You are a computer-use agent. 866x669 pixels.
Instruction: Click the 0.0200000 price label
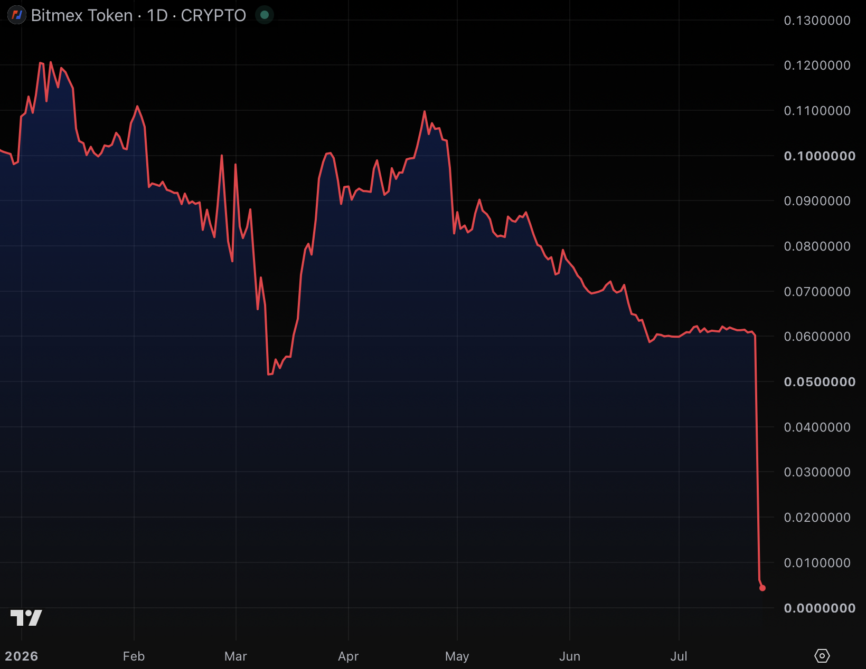[817, 518]
